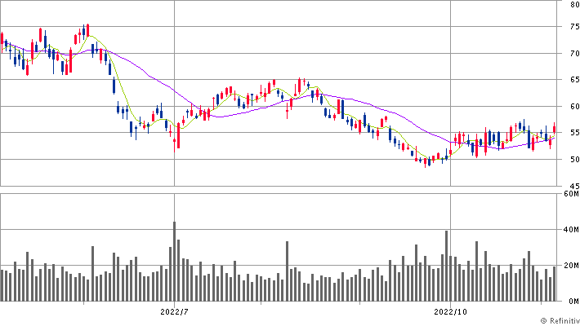
Task: Click the 2022/7 date label
Action: (175, 311)
